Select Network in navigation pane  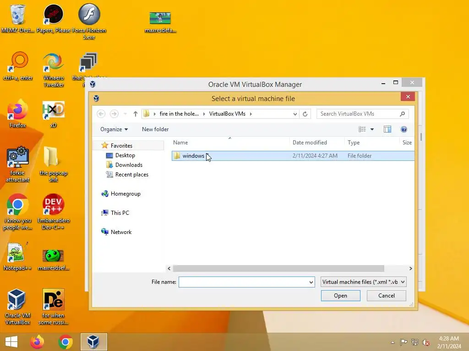pyautogui.click(x=121, y=232)
